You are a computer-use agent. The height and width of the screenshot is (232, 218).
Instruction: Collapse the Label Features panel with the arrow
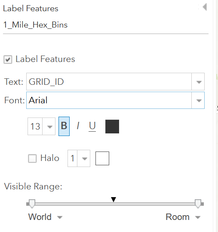pyautogui.click(x=205, y=7)
